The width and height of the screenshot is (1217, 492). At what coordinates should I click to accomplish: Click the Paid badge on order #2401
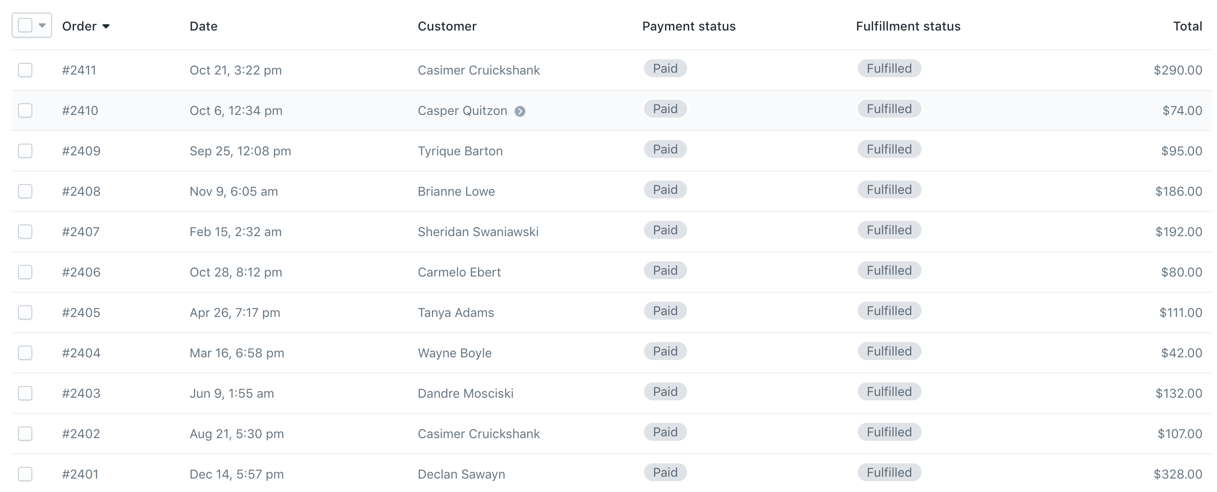coord(665,472)
